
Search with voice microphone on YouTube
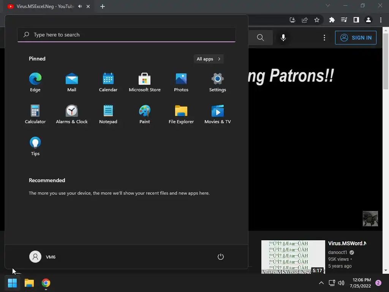pos(283,38)
